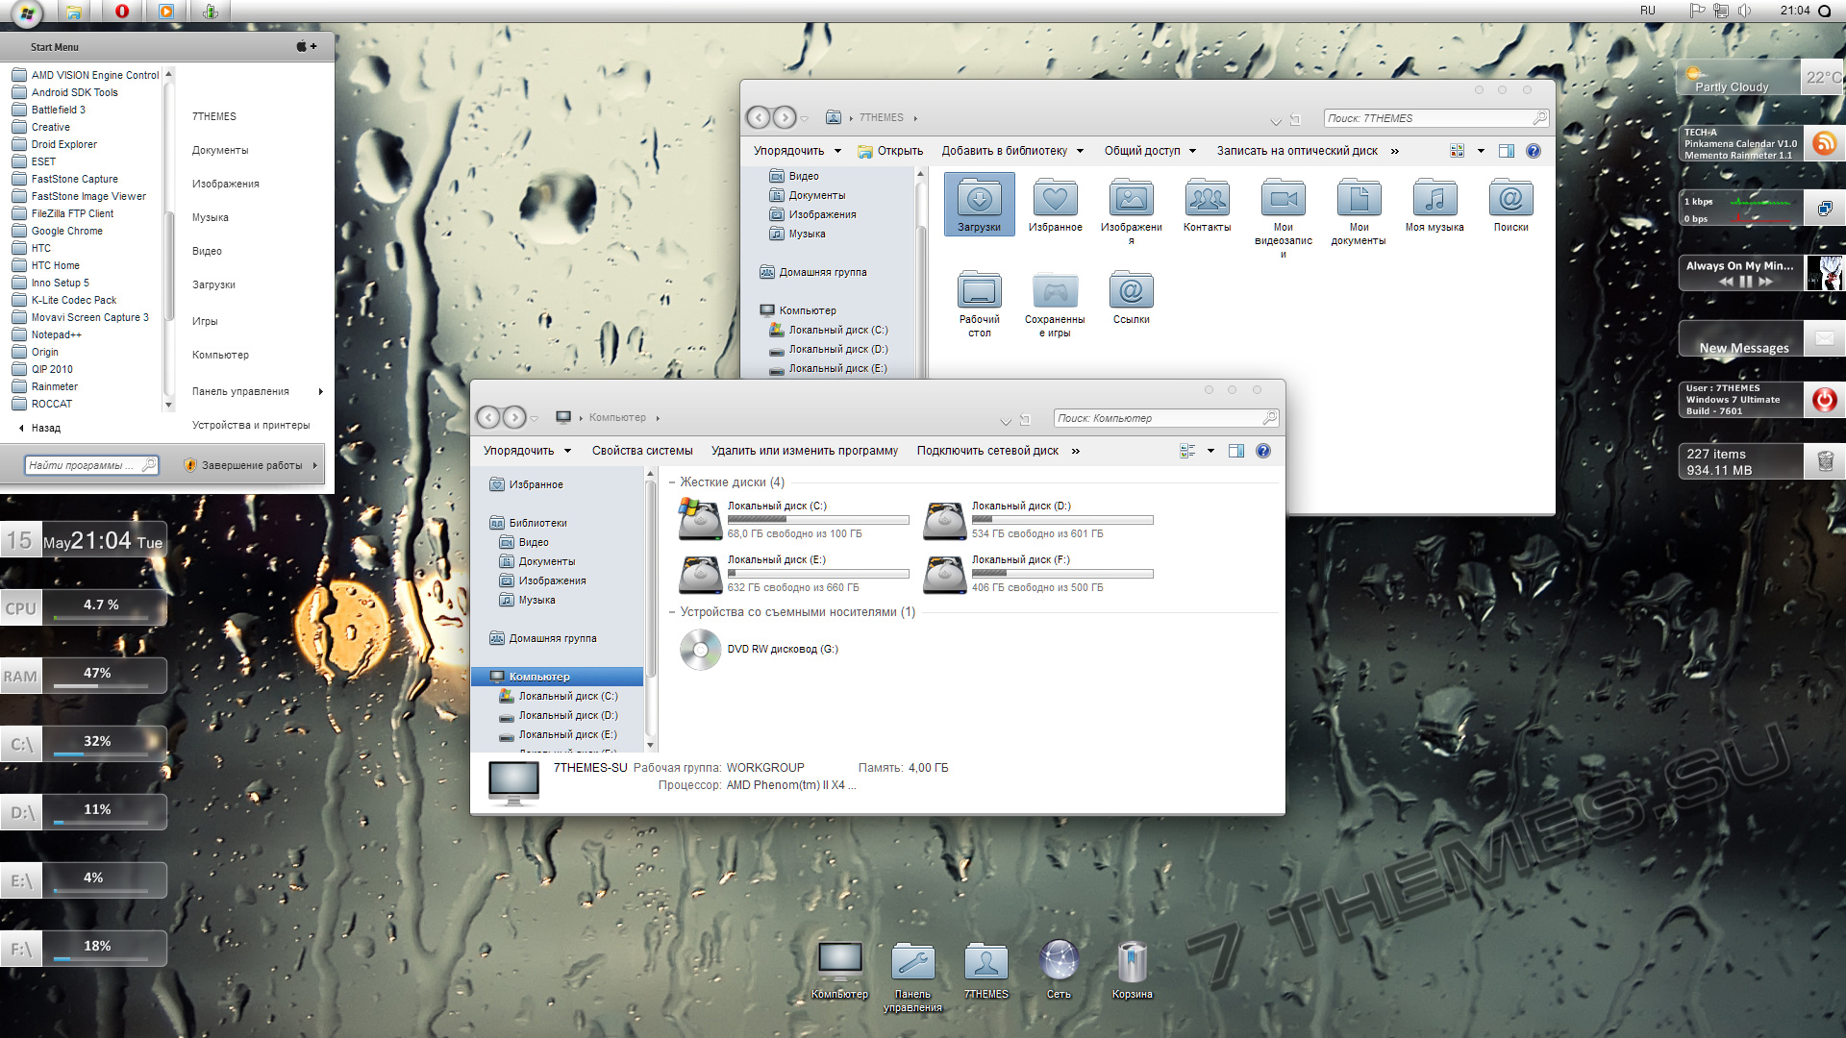Open the Избранное folder icon

tap(1055, 204)
